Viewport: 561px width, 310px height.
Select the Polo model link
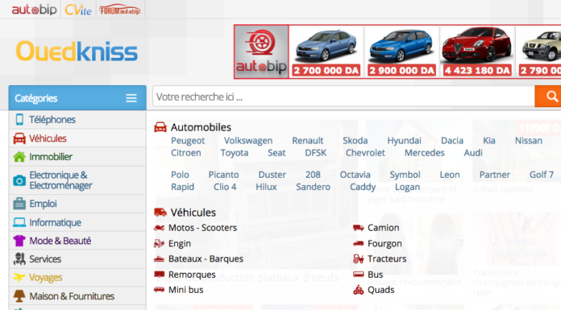point(180,175)
